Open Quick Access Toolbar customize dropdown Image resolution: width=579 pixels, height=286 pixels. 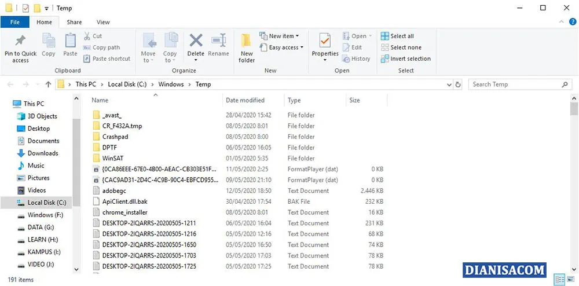click(x=46, y=8)
